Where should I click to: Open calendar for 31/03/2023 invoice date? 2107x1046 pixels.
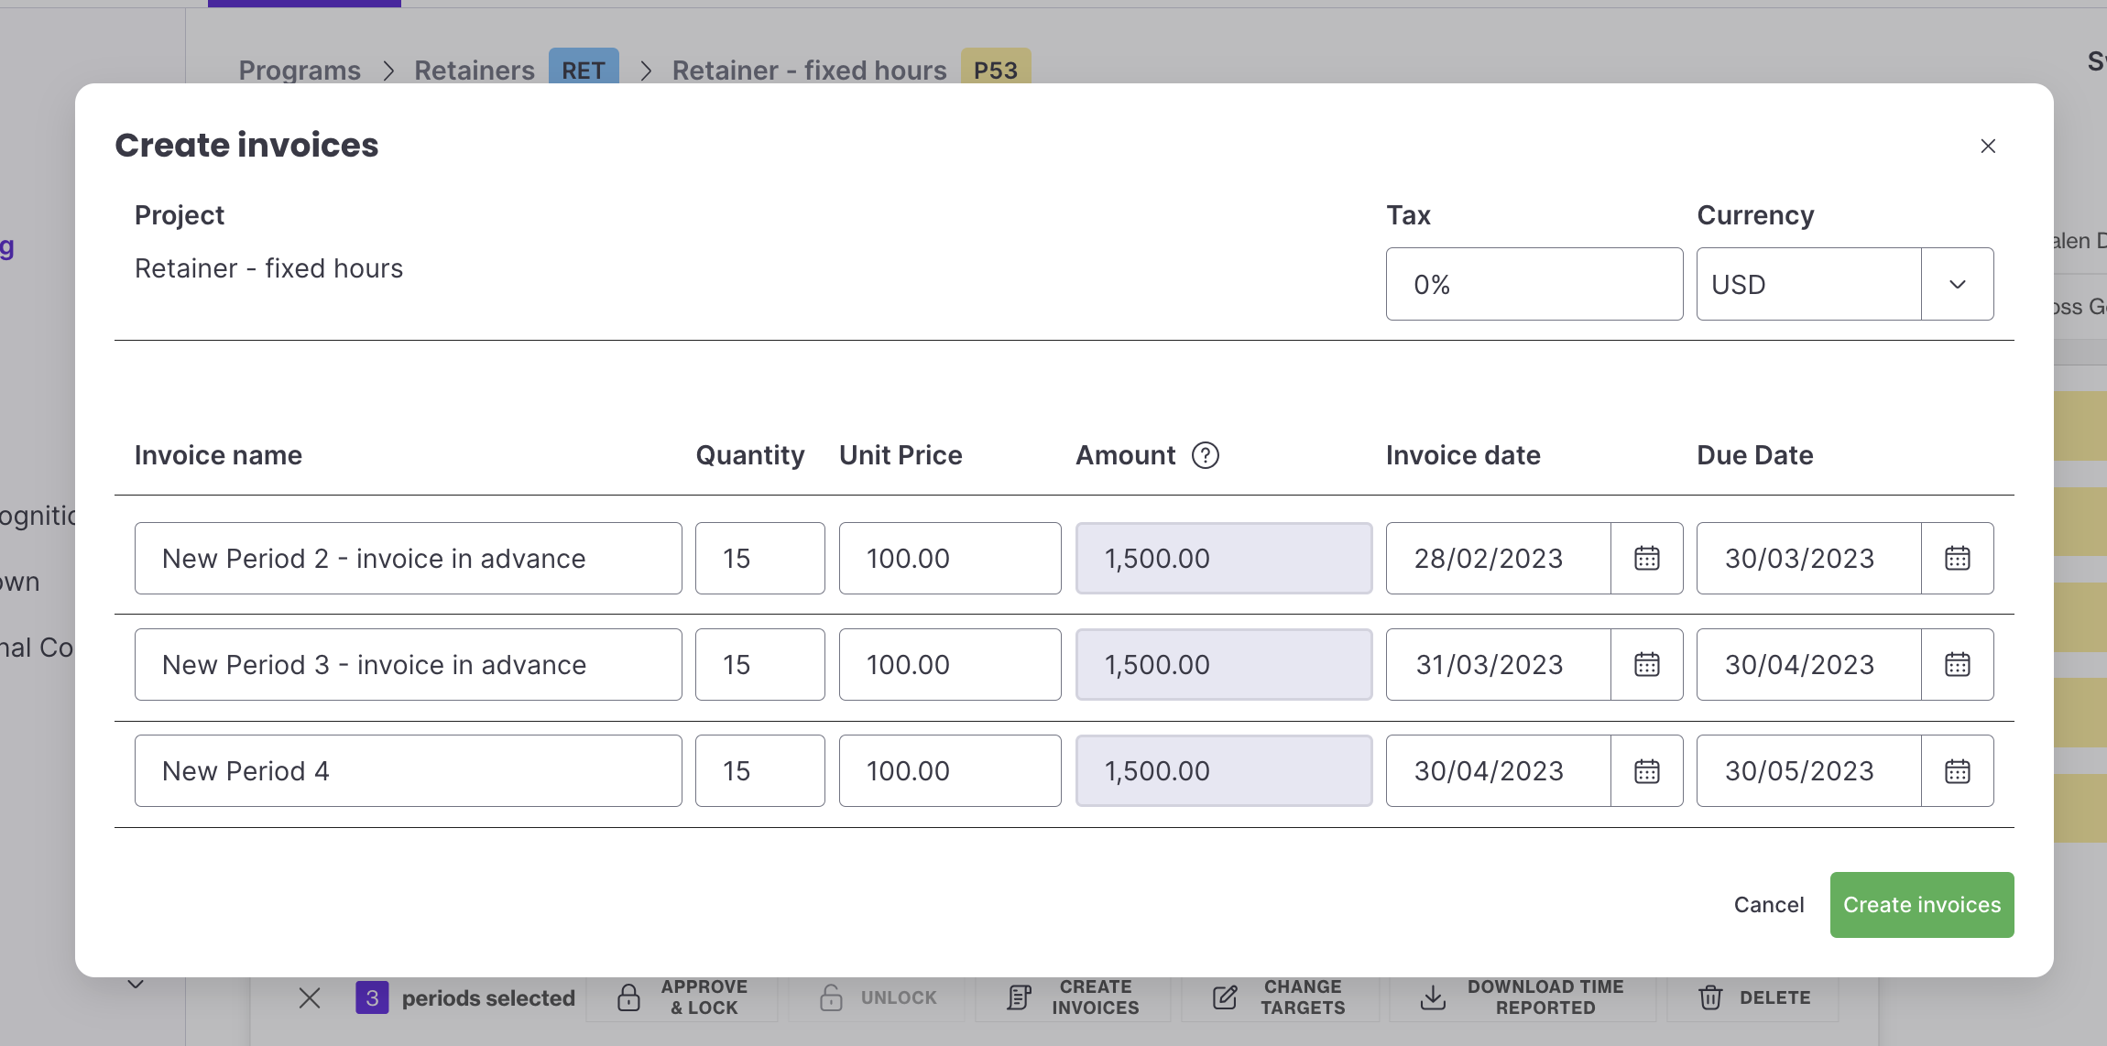[1646, 665]
